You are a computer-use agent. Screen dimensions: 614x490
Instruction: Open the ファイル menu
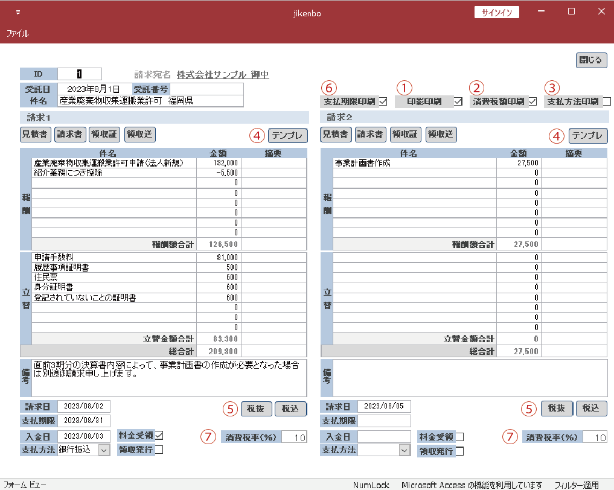click(x=18, y=34)
